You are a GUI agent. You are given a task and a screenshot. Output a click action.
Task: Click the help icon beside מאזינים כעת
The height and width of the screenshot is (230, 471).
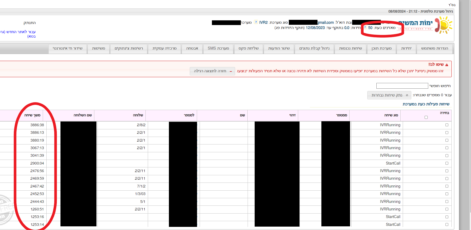pyautogui.click(x=365, y=27)
